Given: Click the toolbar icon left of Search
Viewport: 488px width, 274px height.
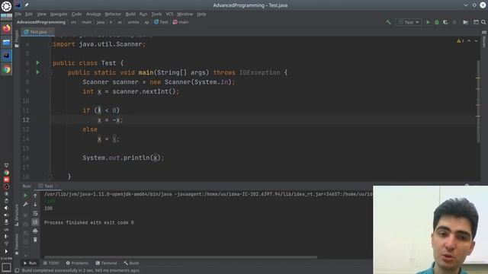Looking at the screenshot, I should (x=476, y=22).
